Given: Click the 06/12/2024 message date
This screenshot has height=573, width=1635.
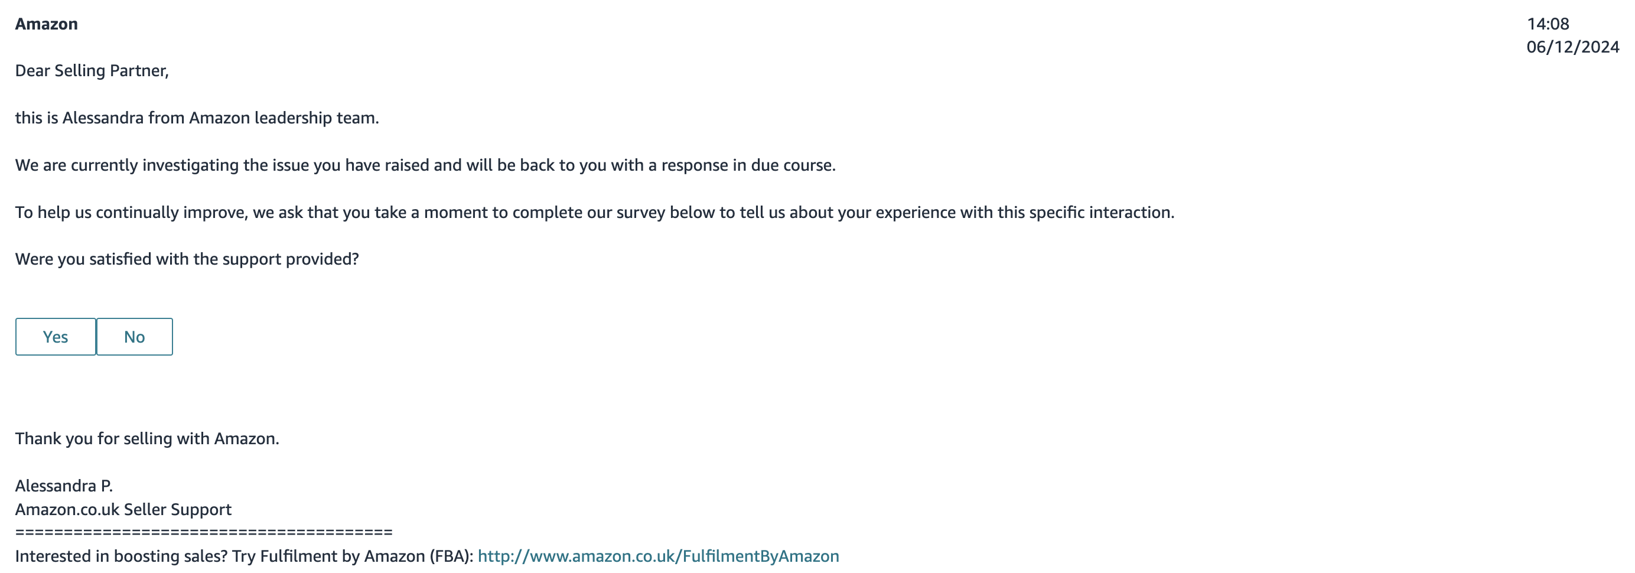Looking at the screenshot, I should [x=1573, y=47].
